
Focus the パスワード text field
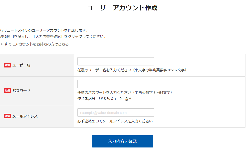click(x=115, y=84)
